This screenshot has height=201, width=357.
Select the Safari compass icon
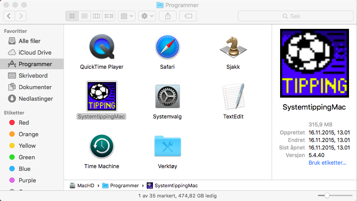167,47
